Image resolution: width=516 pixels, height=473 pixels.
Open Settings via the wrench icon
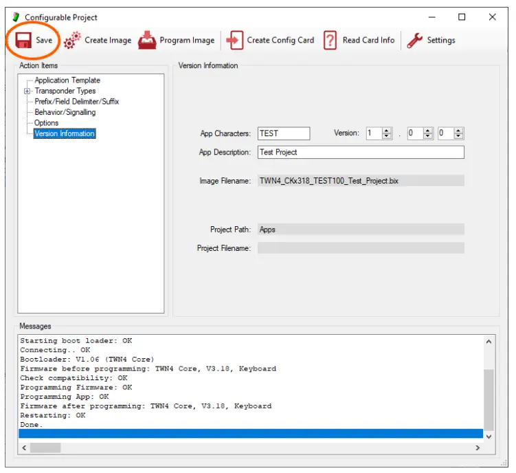[x=414, y=41]
